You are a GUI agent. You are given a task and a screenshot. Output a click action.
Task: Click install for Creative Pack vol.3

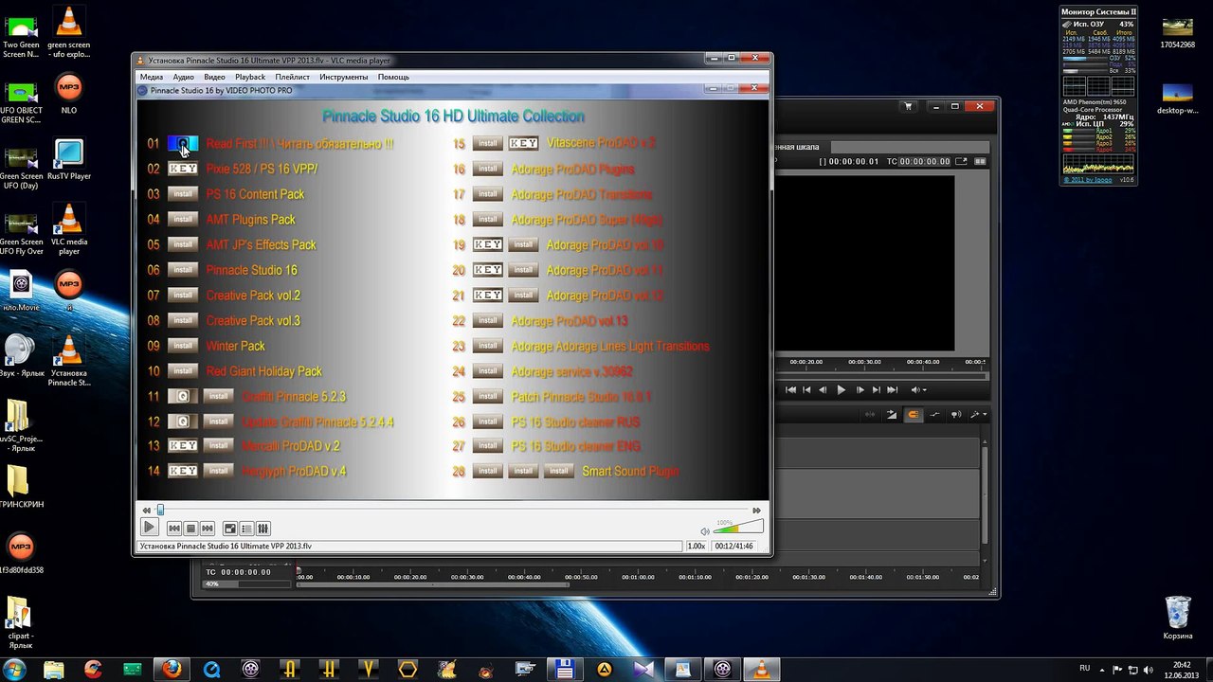tap(183, 320)
